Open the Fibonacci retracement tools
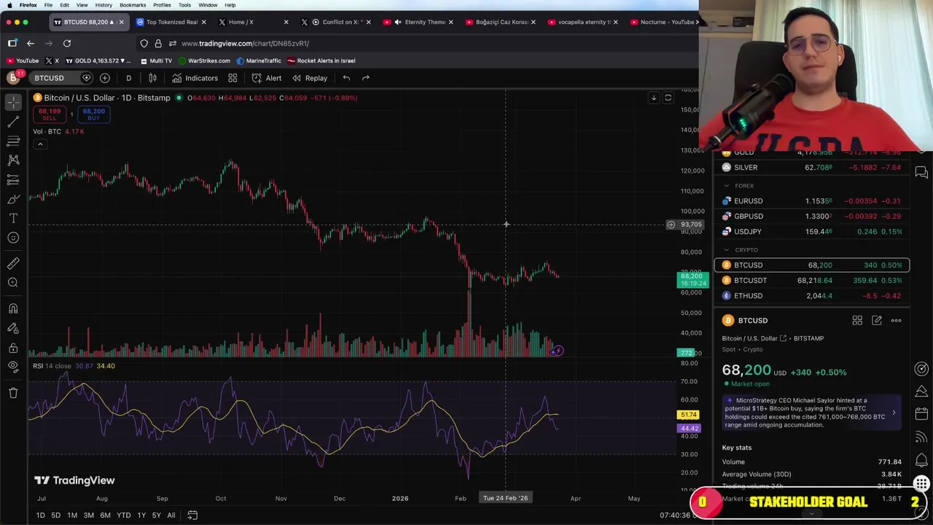The image size is (933, 525). pyautogui.click(x=13, y=141)
